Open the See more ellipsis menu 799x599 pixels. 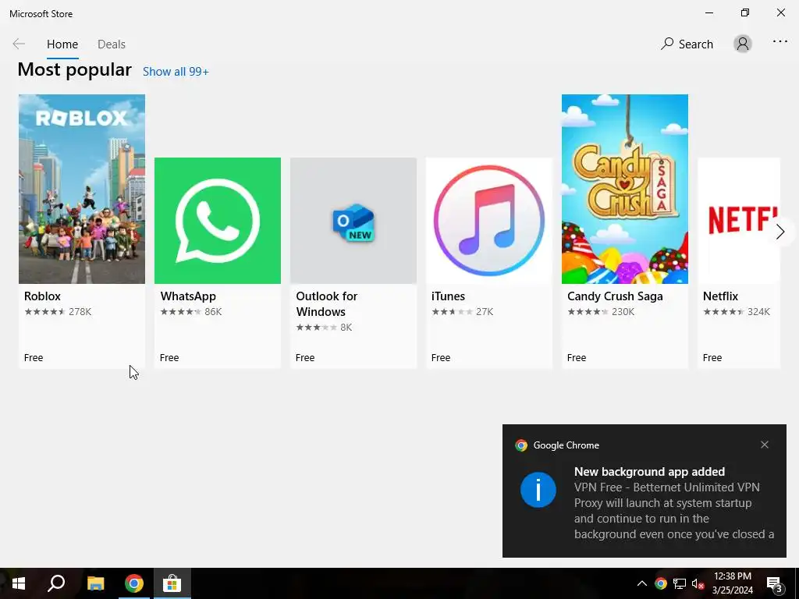[779, 42]
